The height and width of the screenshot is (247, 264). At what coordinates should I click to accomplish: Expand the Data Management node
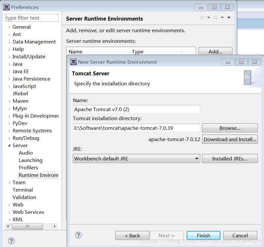9,42
